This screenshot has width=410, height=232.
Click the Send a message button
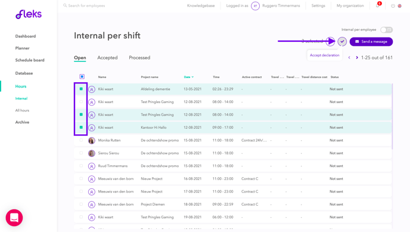(x=371, y=42)
